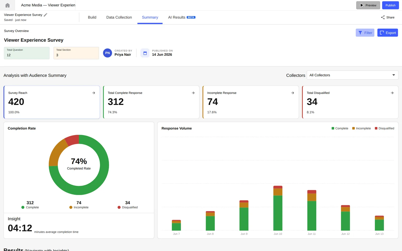The image size is (402, 251).
Task: Switch to the Data Collection tab
Action: [x=119, y=17]
